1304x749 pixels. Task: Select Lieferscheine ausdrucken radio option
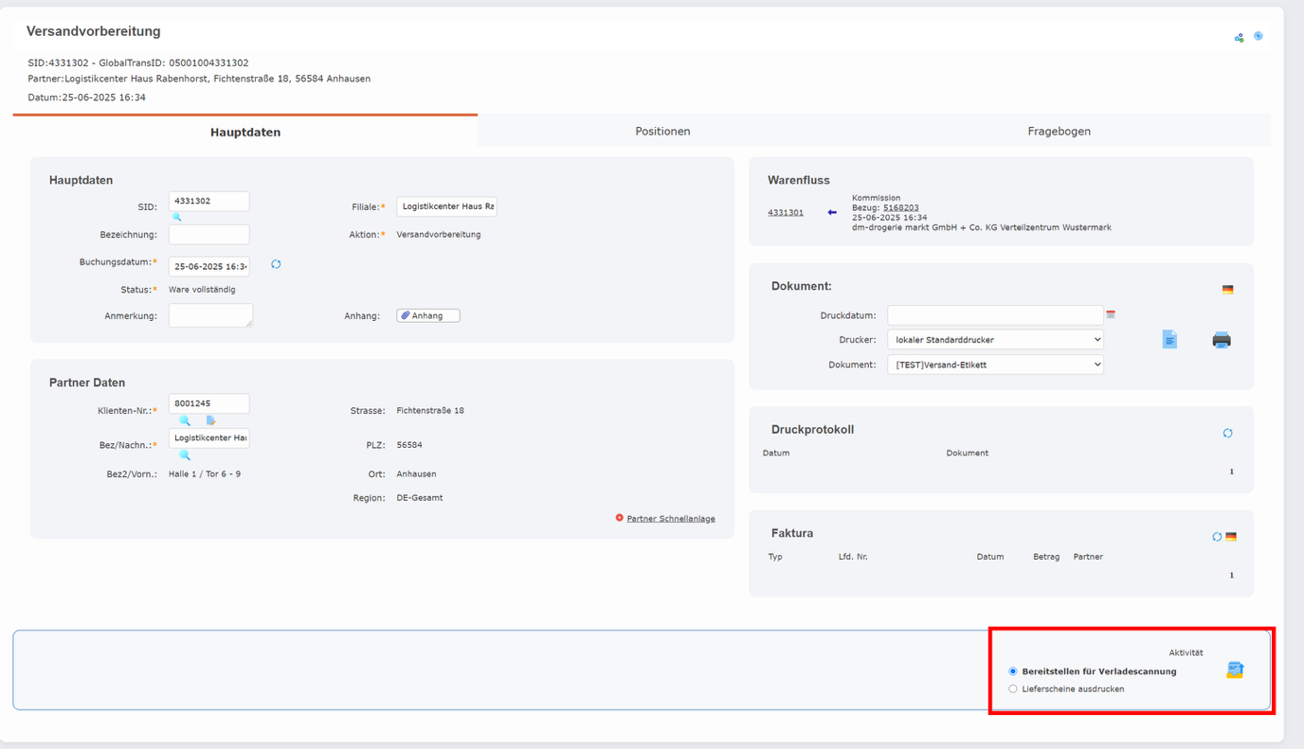[1013, 689]
